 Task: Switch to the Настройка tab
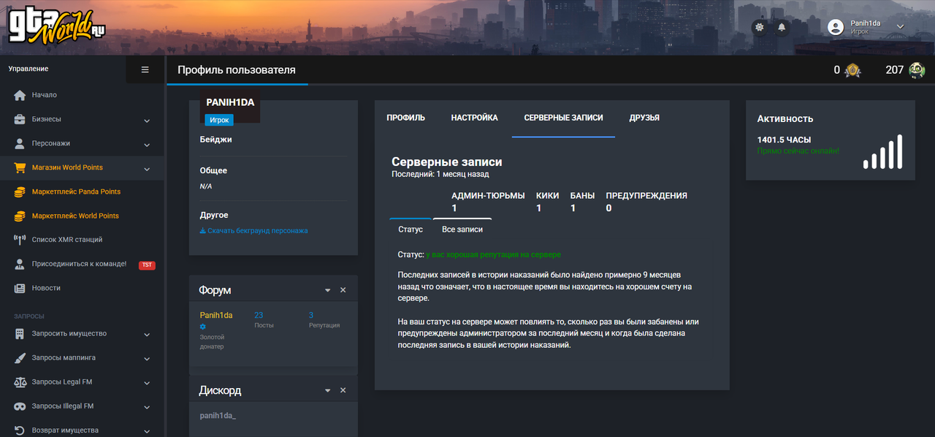tap(474, 118)
